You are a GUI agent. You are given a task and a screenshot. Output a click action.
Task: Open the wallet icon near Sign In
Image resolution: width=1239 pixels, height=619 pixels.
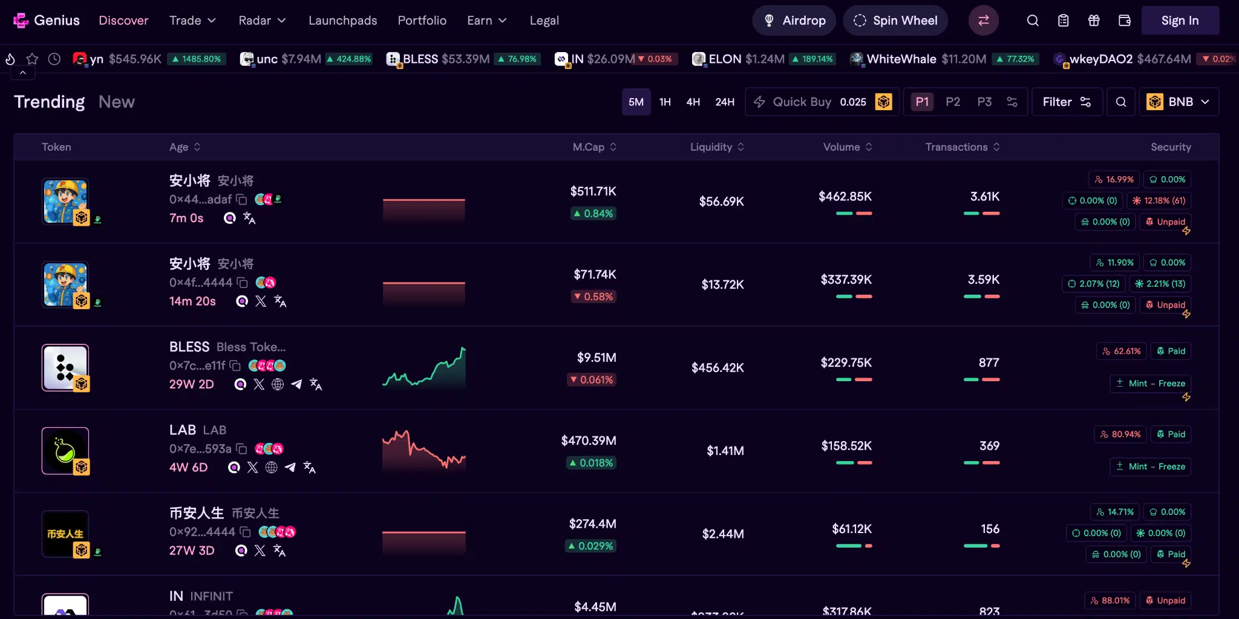(1124, 20)
